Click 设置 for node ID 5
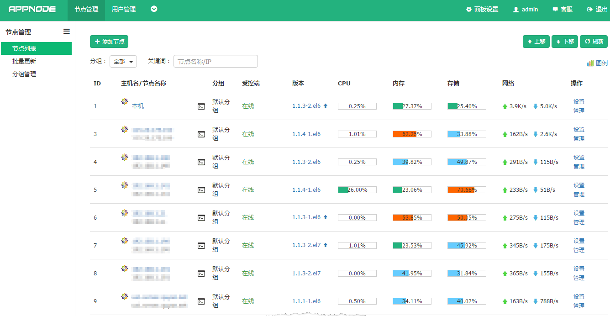 (x=579, y=185)
